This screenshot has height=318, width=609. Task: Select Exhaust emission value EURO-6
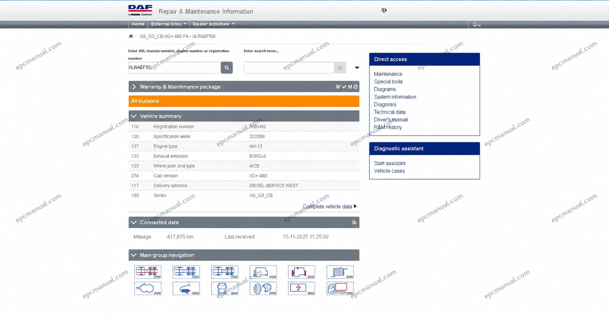click(x=257, y=156)
